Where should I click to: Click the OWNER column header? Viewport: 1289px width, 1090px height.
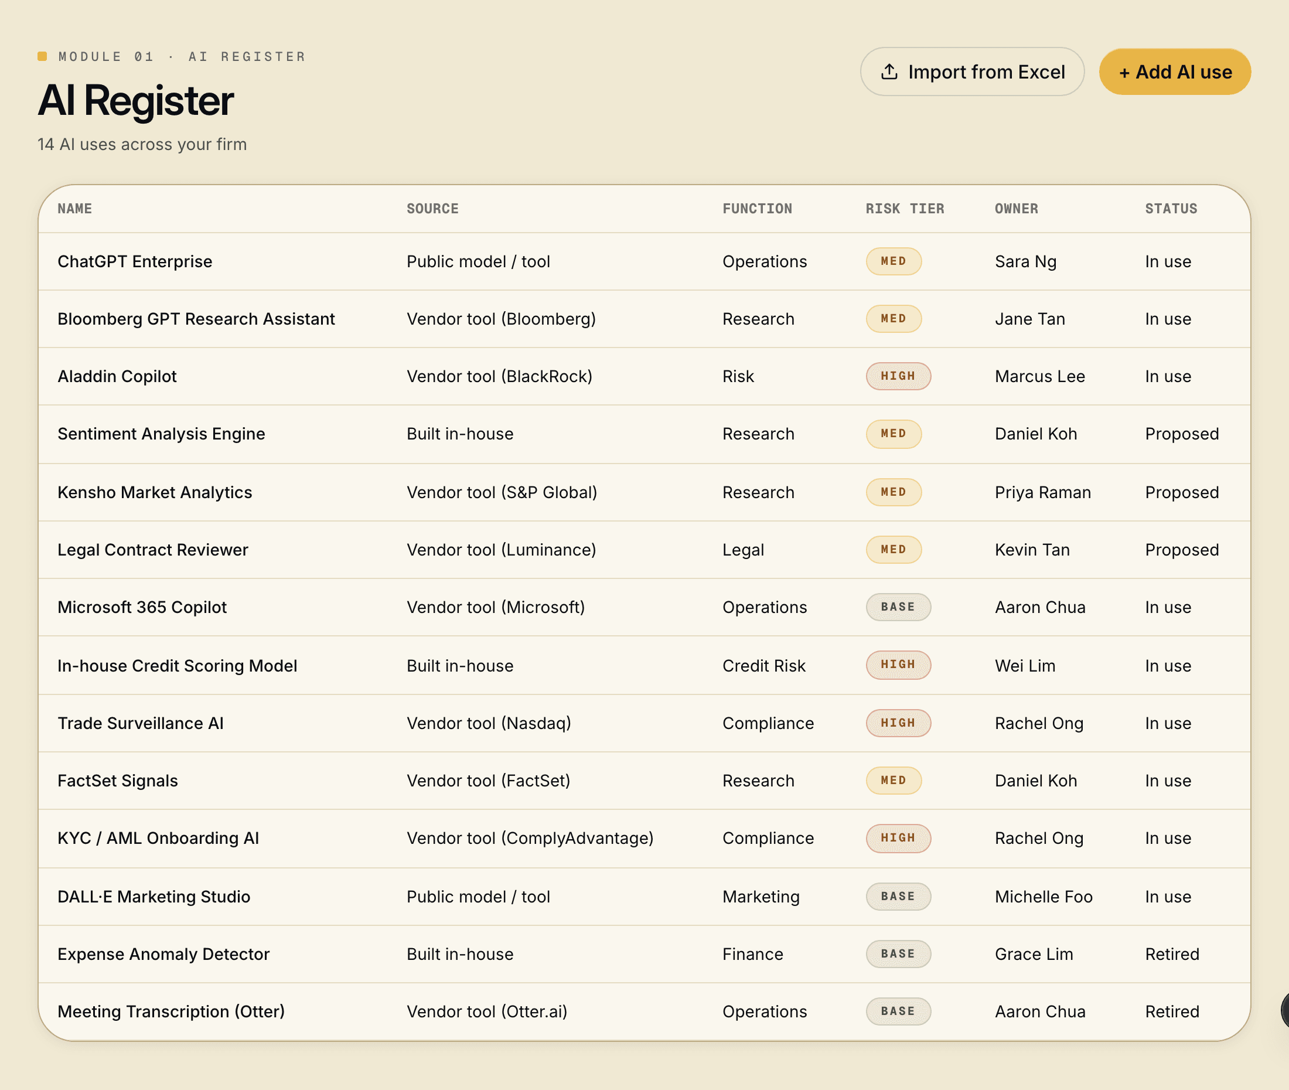point(1016,209)
